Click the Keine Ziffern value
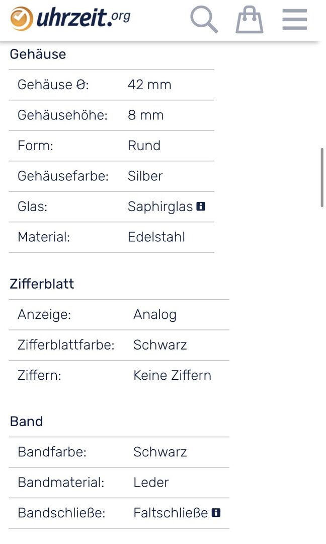The image size is (326, 544). coord(172,375)
